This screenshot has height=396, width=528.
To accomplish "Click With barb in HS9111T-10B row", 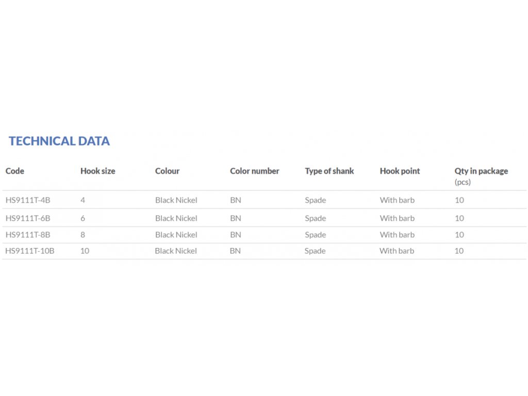I will [x=397, y=251].
